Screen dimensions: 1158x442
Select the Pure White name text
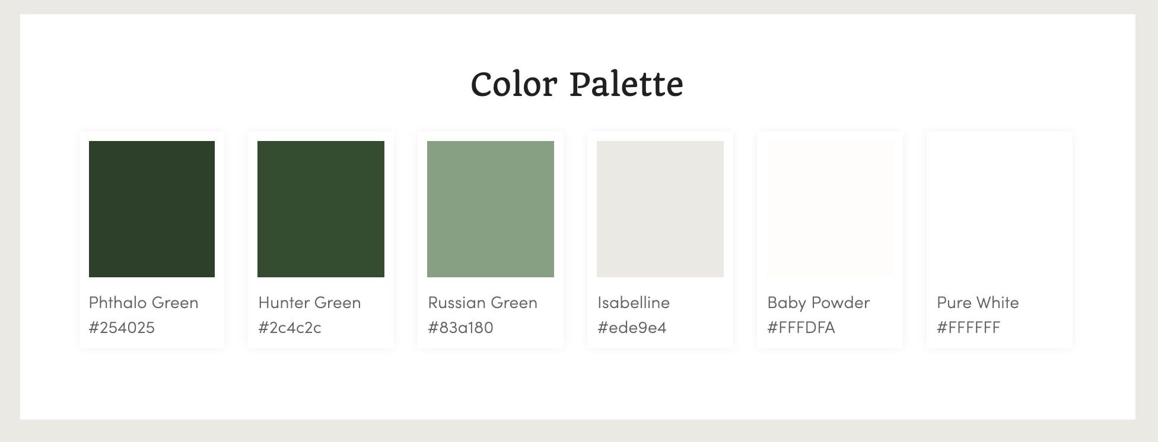pos(978,303)
